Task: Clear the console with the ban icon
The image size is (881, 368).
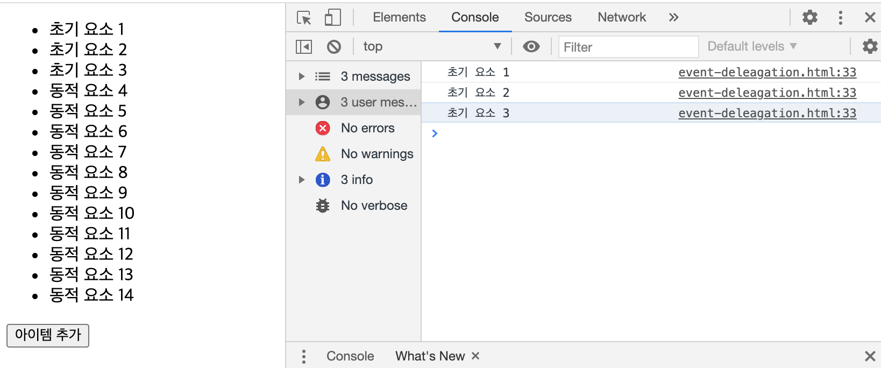Action: pyautogui.click(x=334, y=47)
